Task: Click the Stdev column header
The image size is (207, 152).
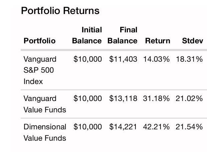Action: coord(193,41)
